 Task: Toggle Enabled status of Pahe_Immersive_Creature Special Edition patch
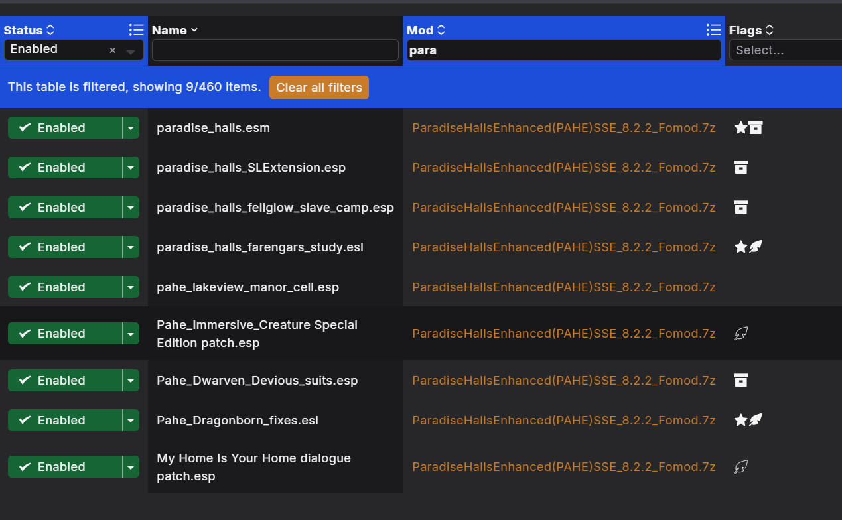click(64, 334)
